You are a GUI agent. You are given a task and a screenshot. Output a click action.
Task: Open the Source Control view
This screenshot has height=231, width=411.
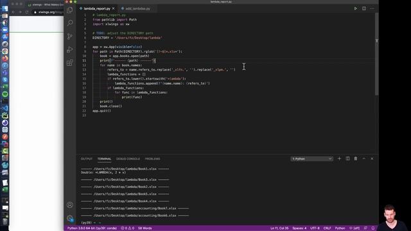(70, 36)
